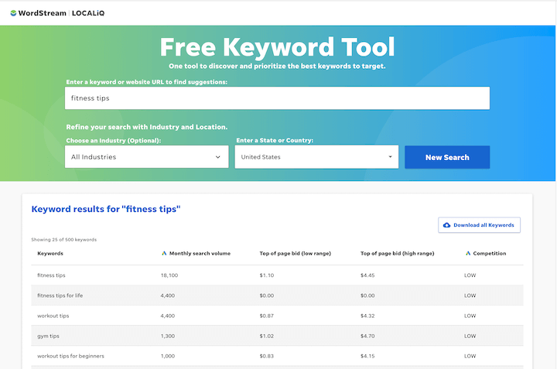Click the LOCALiQ logo
This screenshot has height=369, width=557.
click(x=93, y=12)
